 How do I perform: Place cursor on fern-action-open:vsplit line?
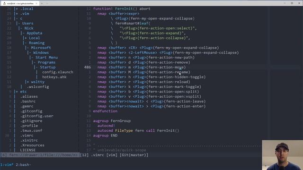149,96
